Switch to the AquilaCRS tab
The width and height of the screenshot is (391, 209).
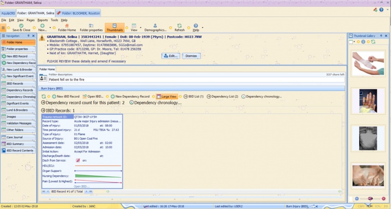[8, 13]
